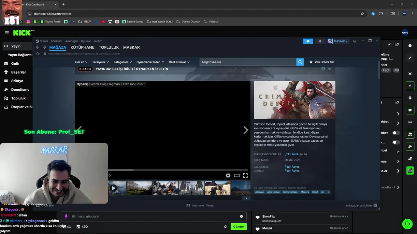Open Kick support headset button
The width and height of the screenshot is (417, 234).
pyautogui.click(x=407, y=224)
